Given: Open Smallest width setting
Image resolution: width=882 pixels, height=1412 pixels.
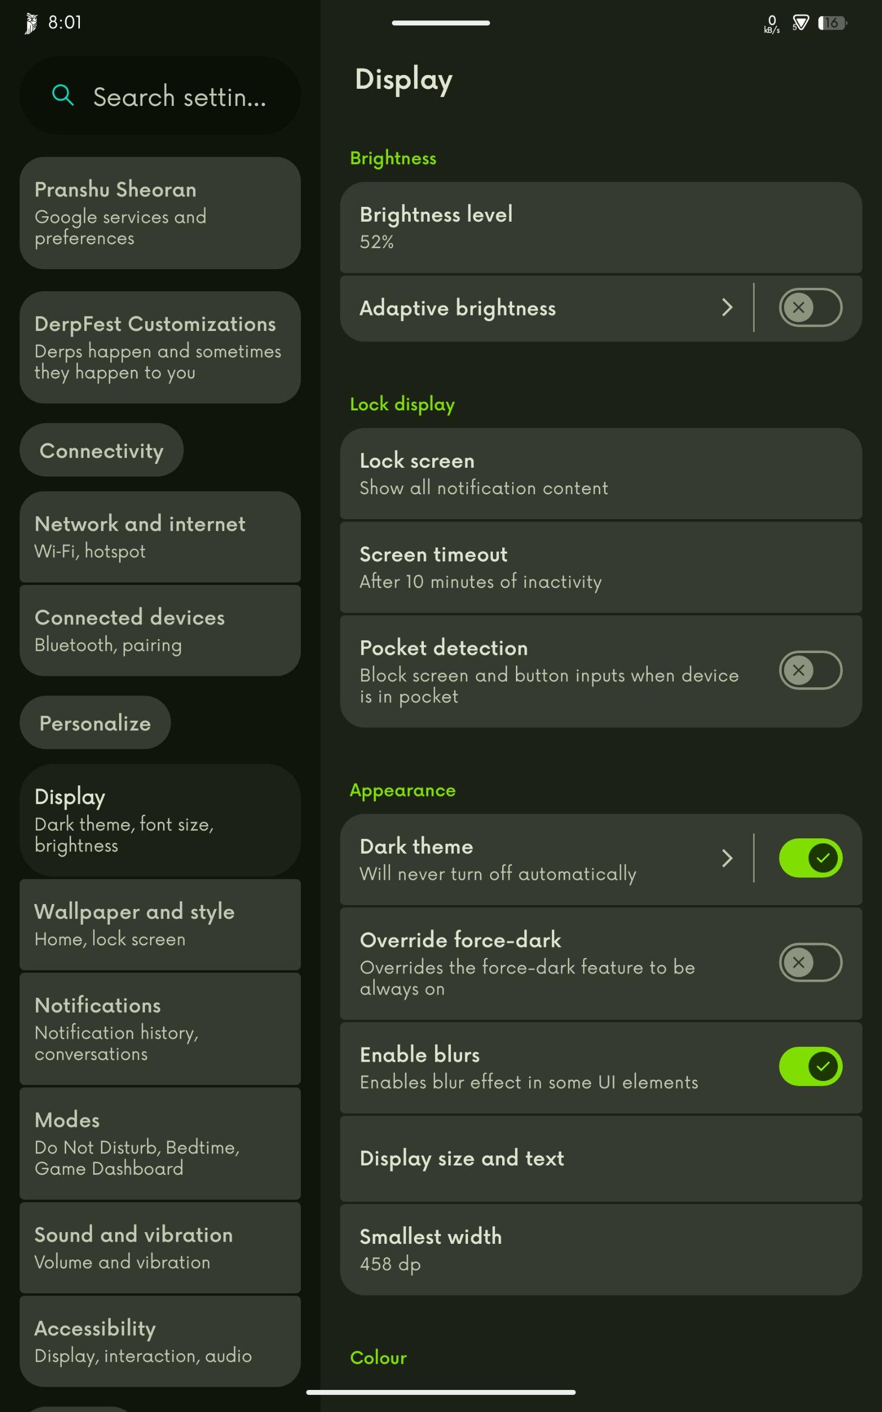Looking at the screenshot, I should [601, 1250].
